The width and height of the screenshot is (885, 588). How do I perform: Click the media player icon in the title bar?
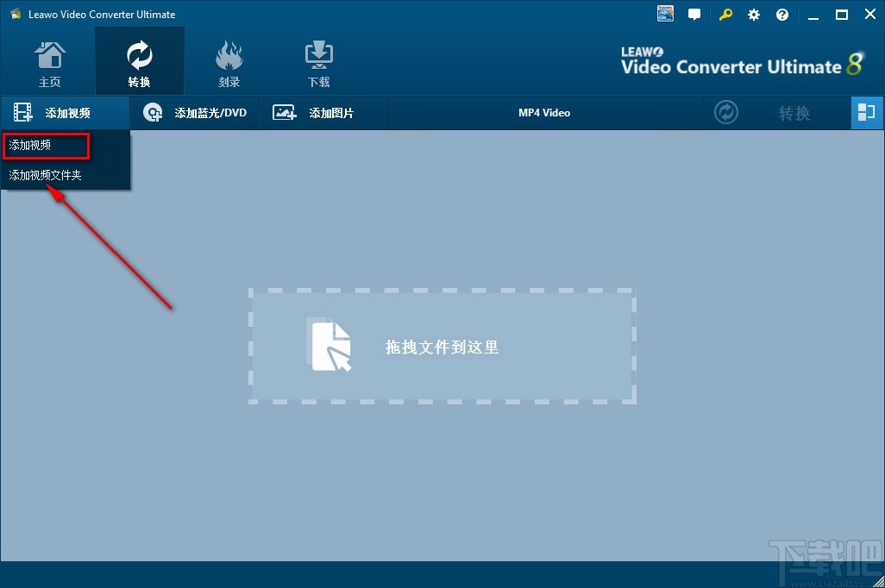click(x=664, y=14)
